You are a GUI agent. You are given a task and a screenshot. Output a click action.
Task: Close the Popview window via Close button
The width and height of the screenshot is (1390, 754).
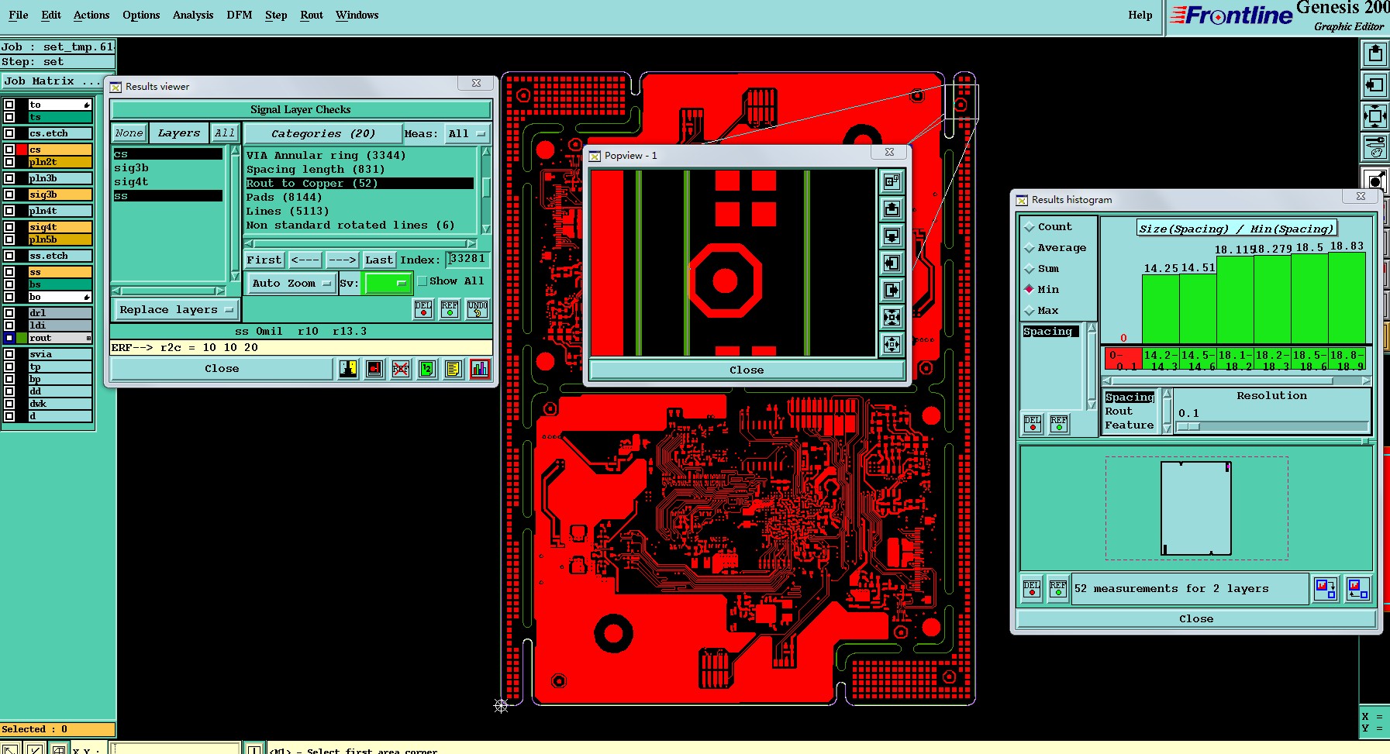[747, 370]
